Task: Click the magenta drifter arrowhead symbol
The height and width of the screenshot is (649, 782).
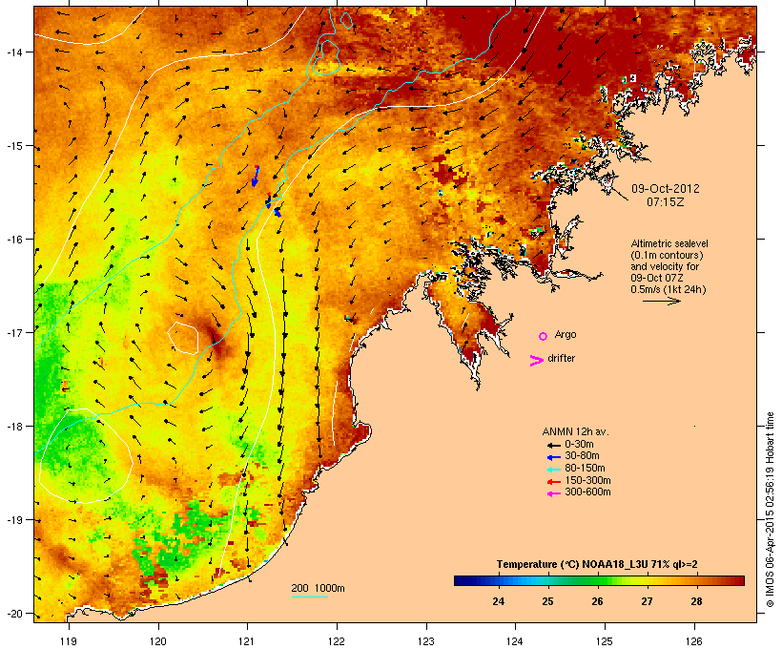Action: point(536,361)
